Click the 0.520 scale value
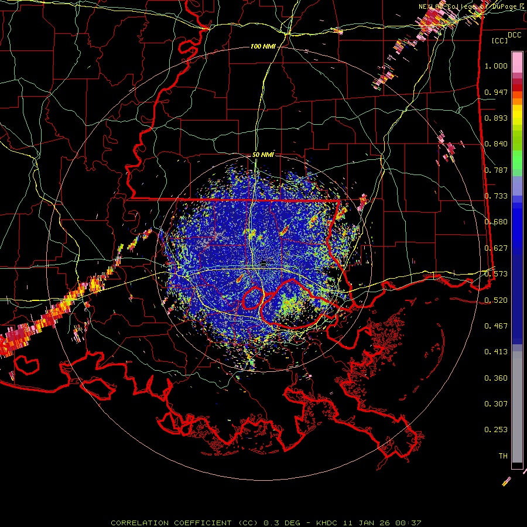The width and height of the screenshot is (527, 527). tap(496, 300)
